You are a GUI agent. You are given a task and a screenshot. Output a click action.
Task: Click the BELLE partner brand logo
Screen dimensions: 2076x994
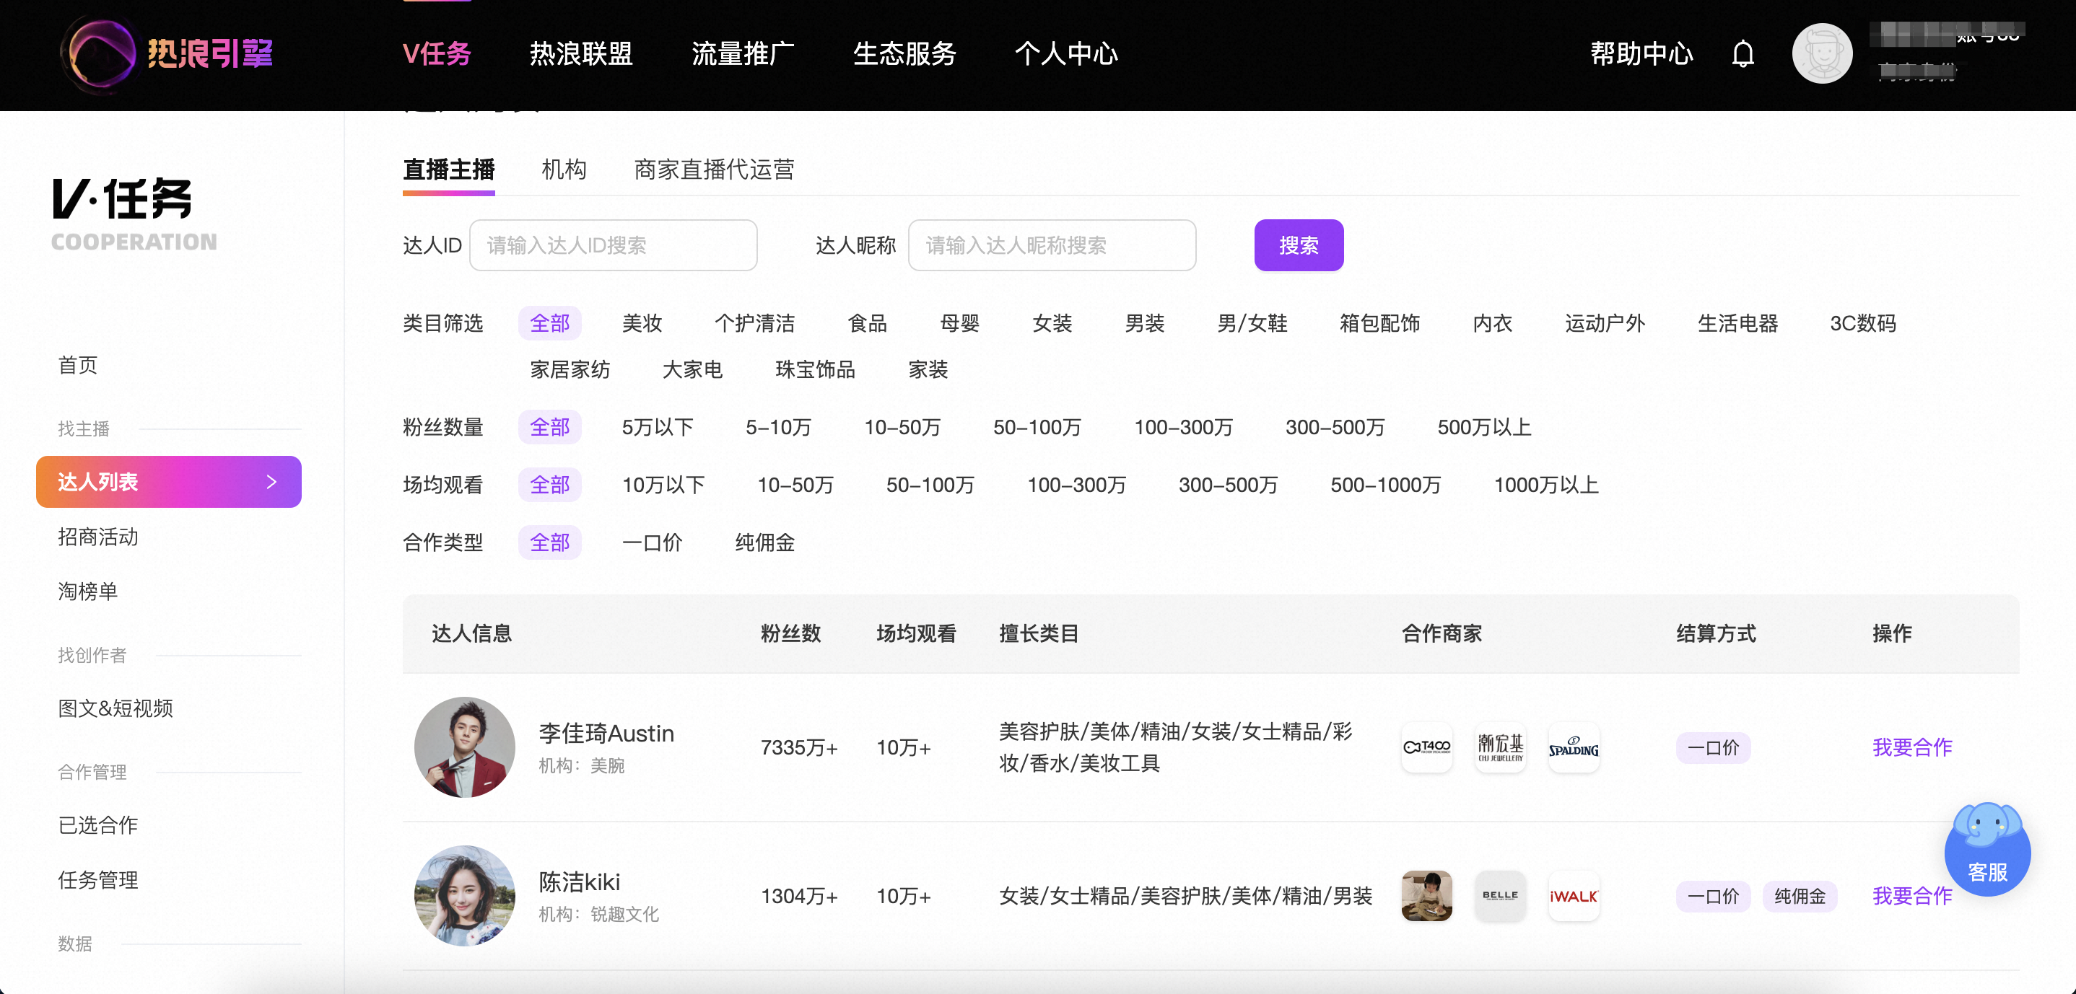click(x=1500, y=895)
